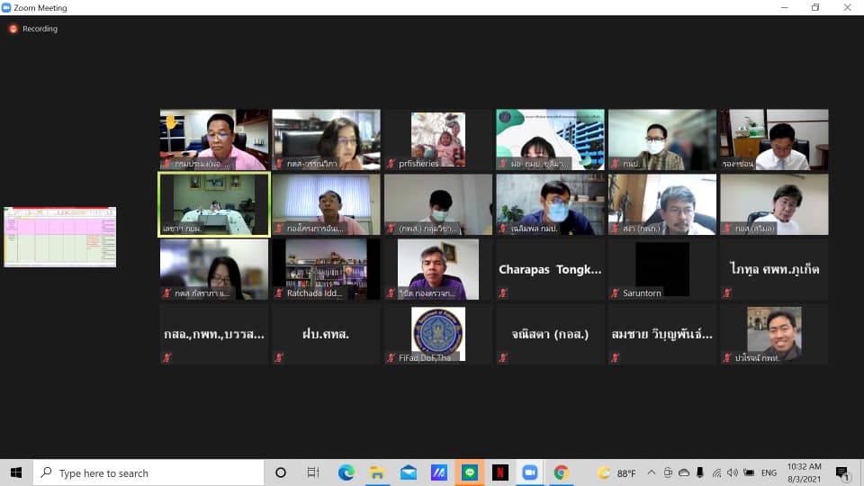Select the highlighted active speaker tile
The height and width of the screenshot is (486, 864).
(x=214, y=204)
